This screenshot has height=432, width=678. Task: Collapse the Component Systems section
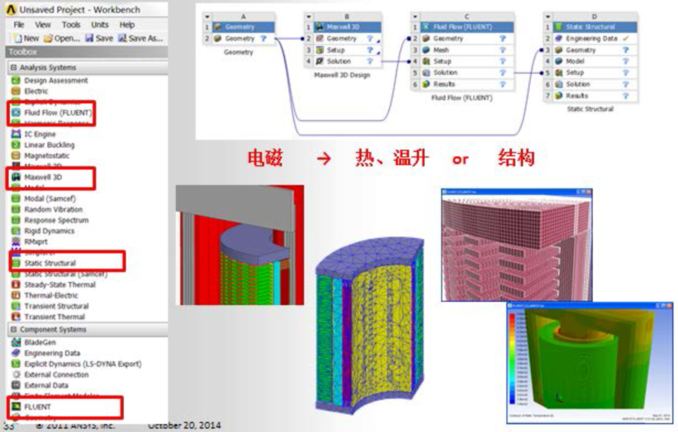click(x=13, y=330)
